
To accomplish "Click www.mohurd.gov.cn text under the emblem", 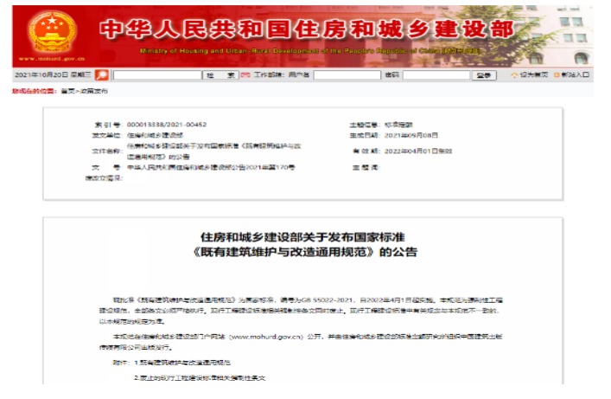I will (52, 59).
